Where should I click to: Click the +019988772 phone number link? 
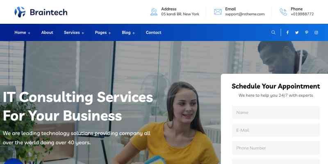[302, 14]
